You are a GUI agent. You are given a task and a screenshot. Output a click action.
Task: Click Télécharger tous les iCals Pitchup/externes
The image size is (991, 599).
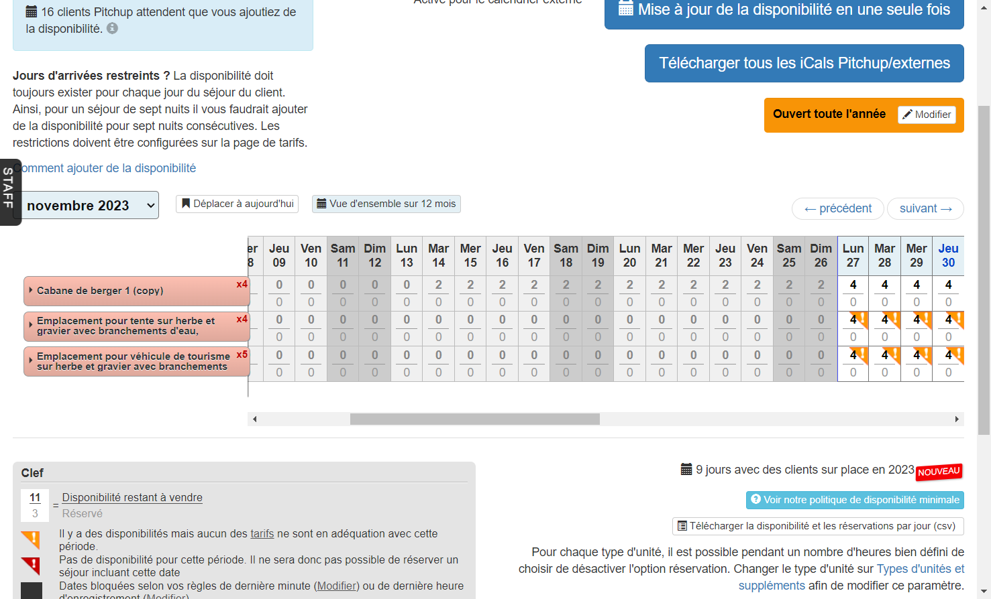tap(804, 63)
